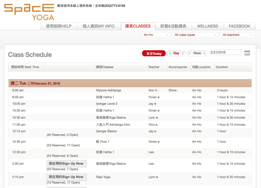Image resolution: width=261 pixels, height=188 pixels.
Task: Expand the All teachers dropdown
Action: pyautogui.click(x=237, y=35)
